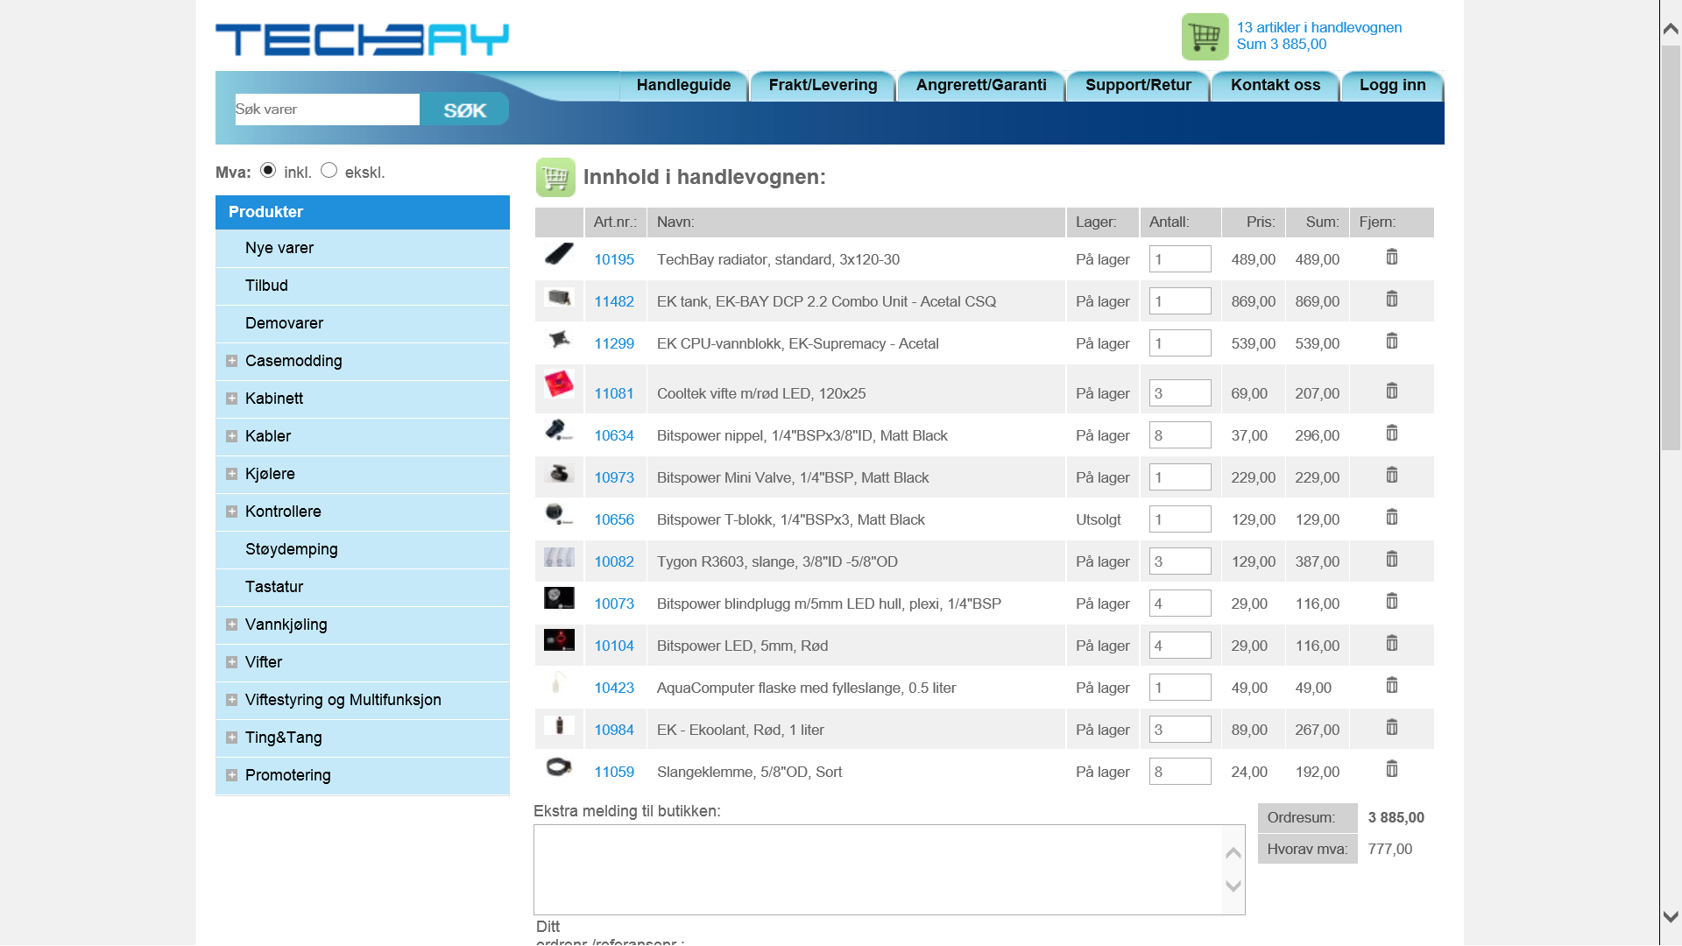This screenshot has width=1682, height=946.
Task: Remove TechBay radiator item with trash icon
Action: click(1392, 257)
